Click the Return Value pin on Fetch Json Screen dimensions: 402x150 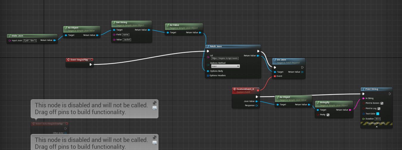coord(258,55)
